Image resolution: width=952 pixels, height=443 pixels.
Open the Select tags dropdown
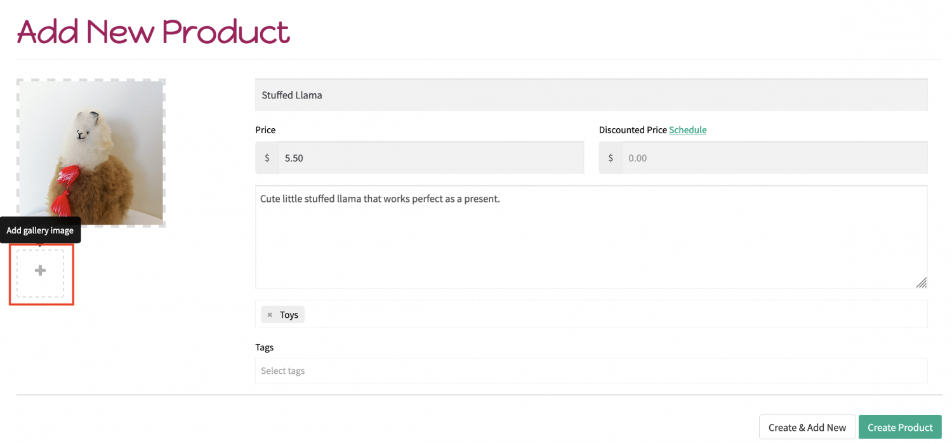pyautogui.click(x=592, y=371)
